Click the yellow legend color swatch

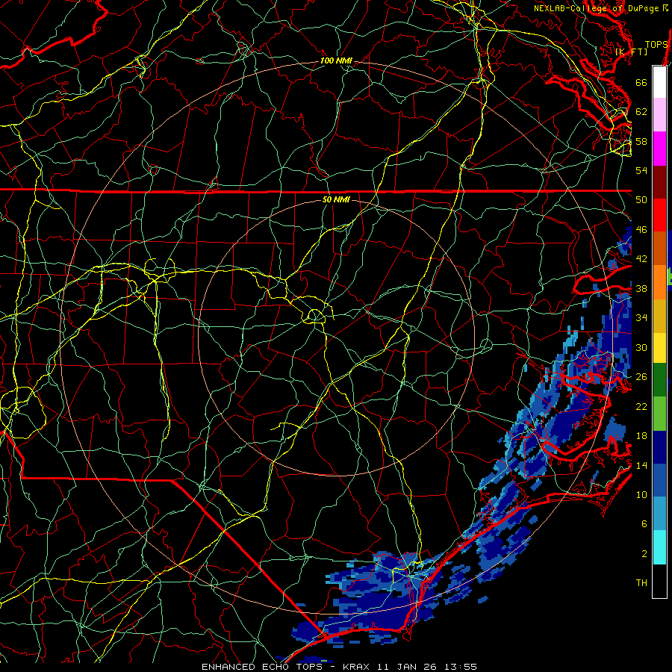tap(659, 348)
